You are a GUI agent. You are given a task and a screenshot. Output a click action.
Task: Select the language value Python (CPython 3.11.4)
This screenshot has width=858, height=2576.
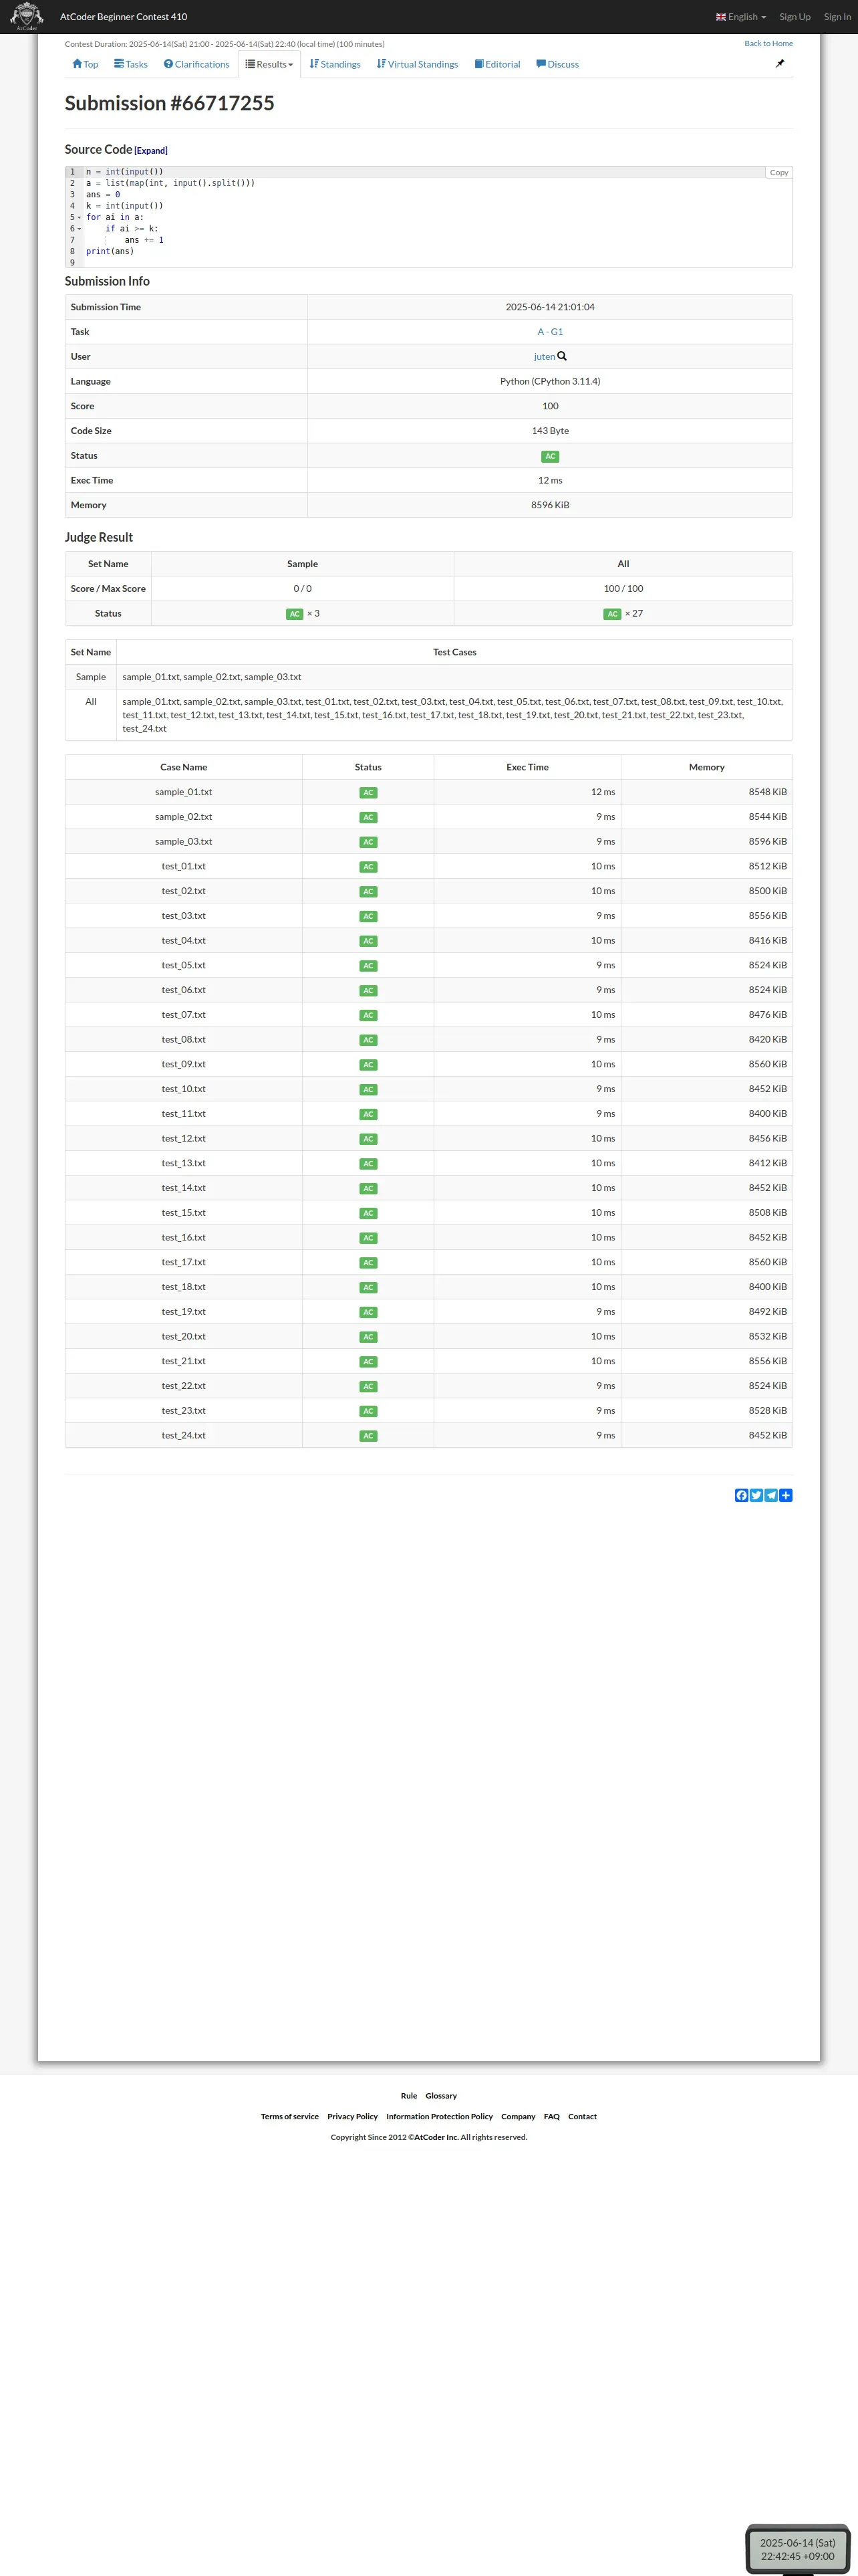pyautogui.click(x=551, y=382)
